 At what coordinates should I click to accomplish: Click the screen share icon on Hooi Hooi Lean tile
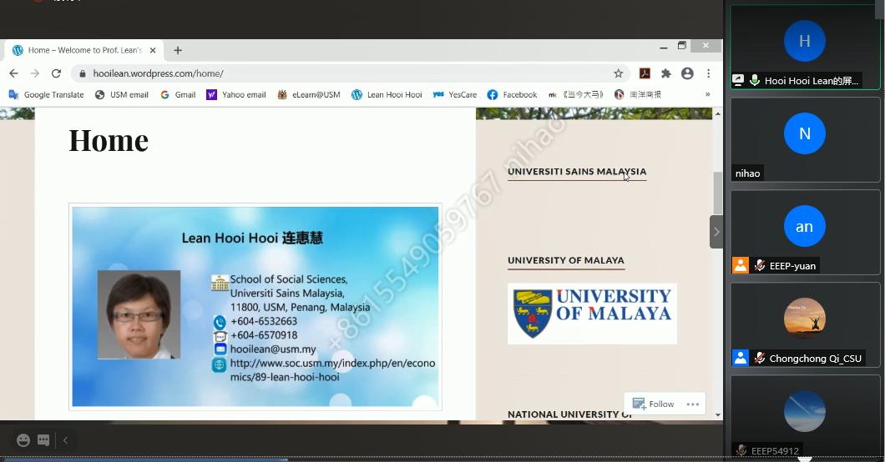[738, 80]
